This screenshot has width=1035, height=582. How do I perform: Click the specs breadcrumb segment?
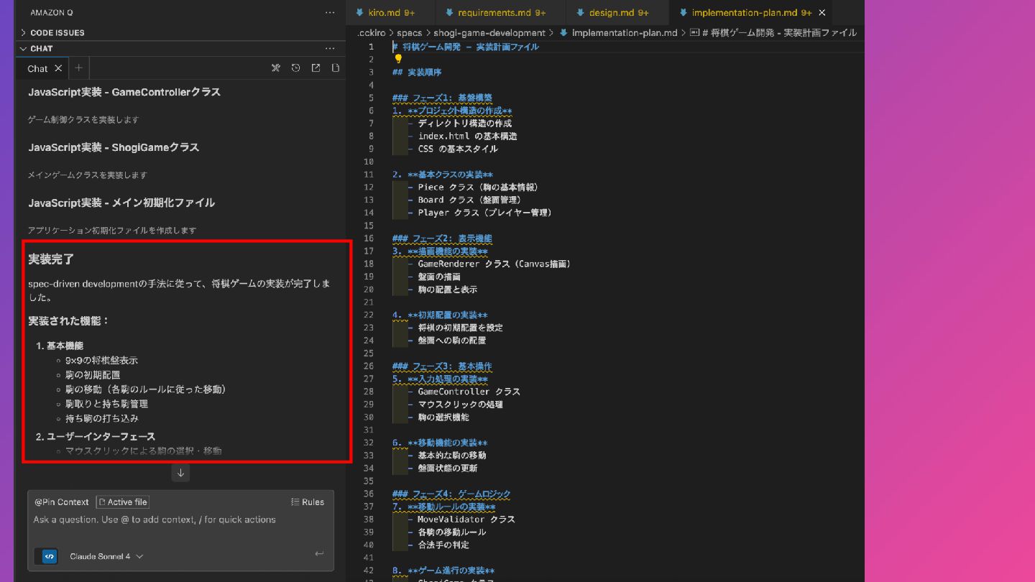(x=410, y=33)
